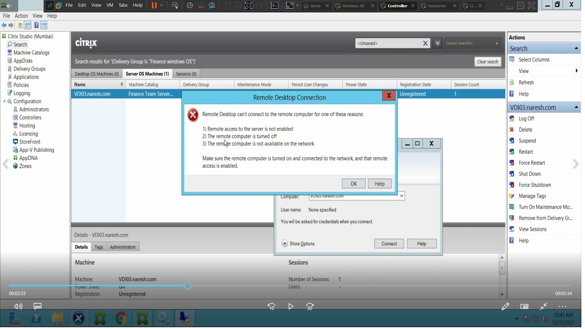This screenshot has width=585, height=329.
Task: Click the video seek slider handle
Action: 187,286
